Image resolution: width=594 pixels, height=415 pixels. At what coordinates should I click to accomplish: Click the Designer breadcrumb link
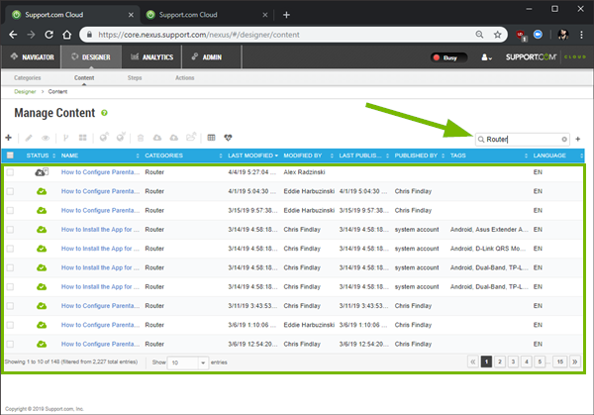(25, 92)
